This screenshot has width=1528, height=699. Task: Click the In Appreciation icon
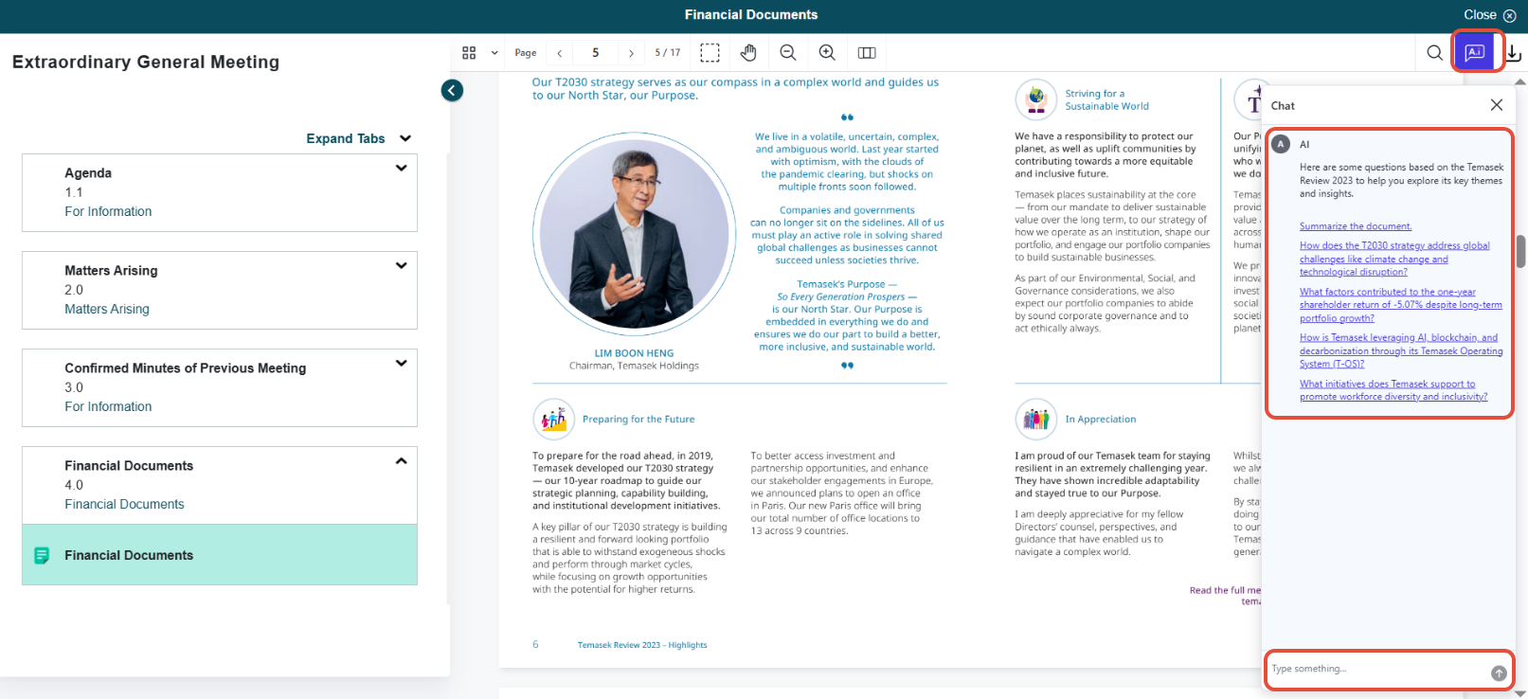[1036, 419]
